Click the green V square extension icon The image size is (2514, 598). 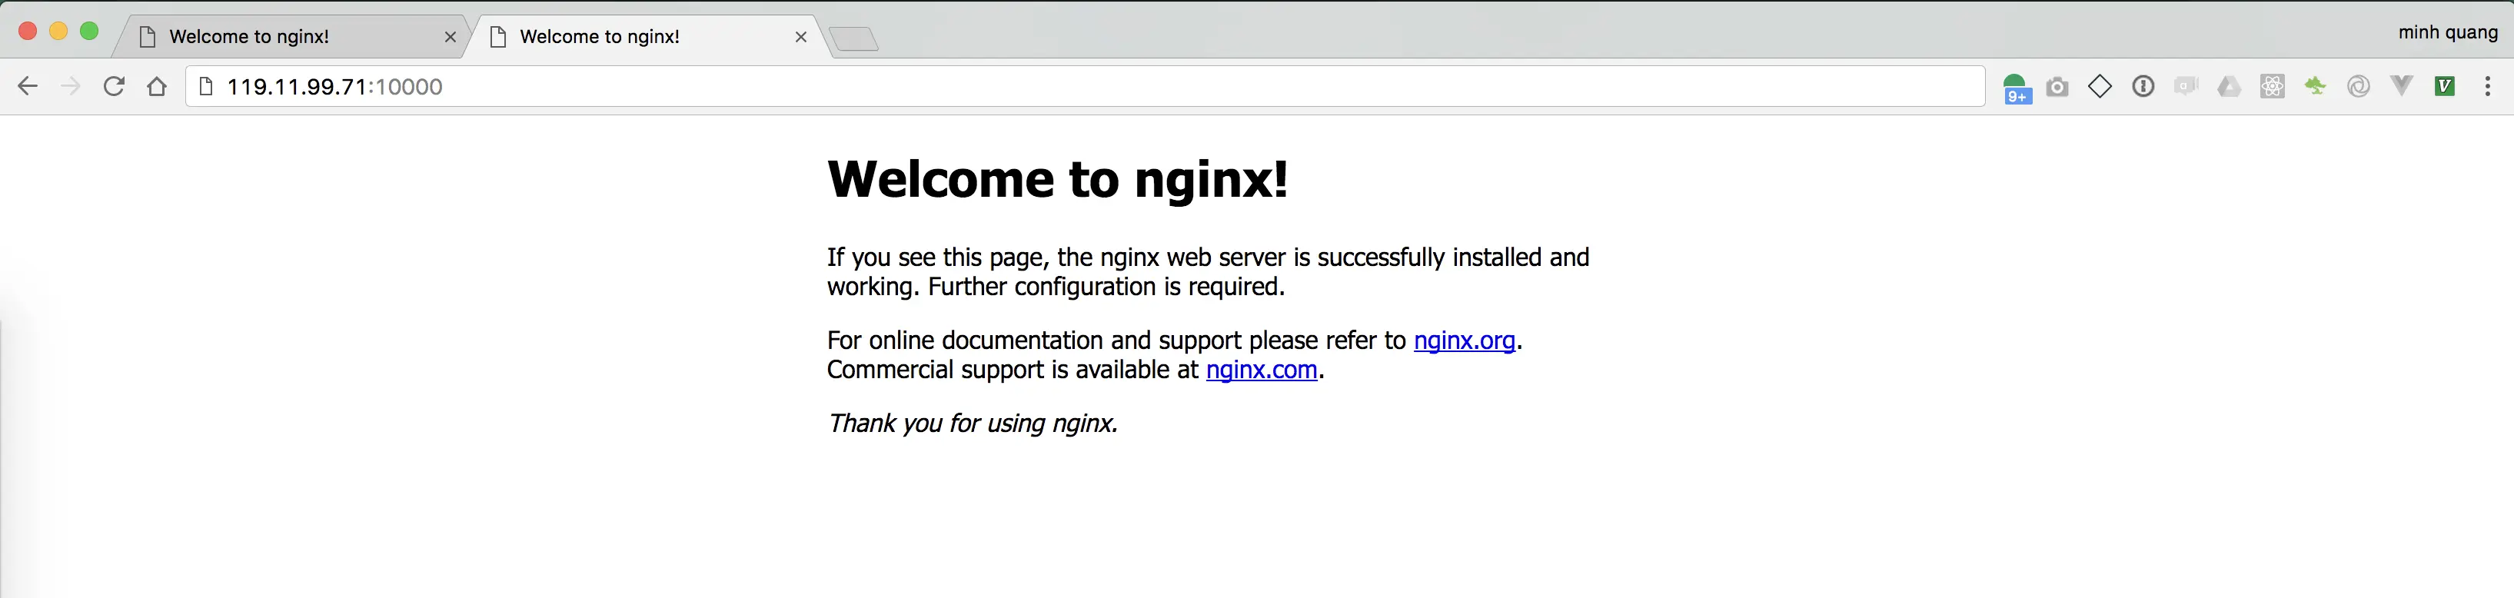click(2445, 87)
